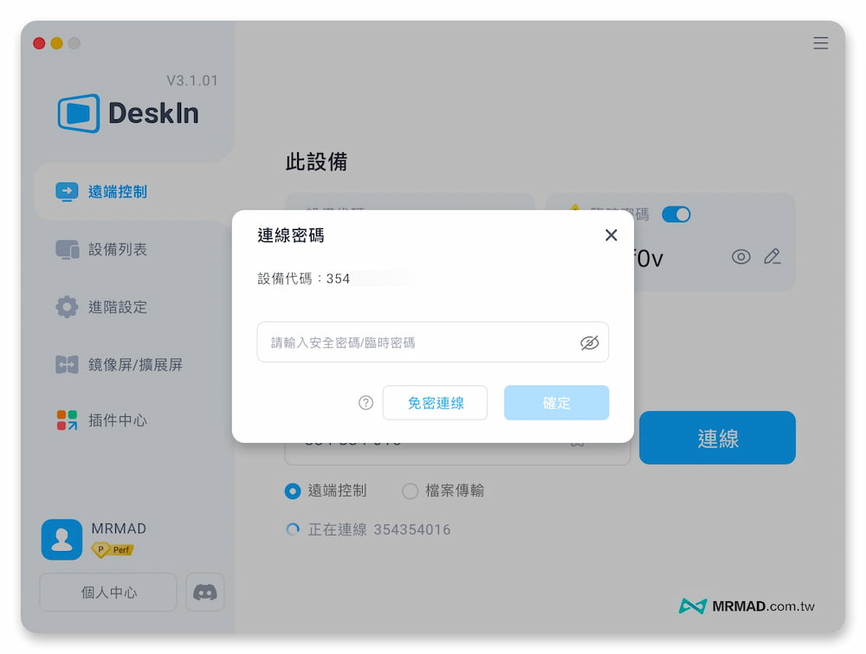Reveal device code using the eye icon

[741, 257]
